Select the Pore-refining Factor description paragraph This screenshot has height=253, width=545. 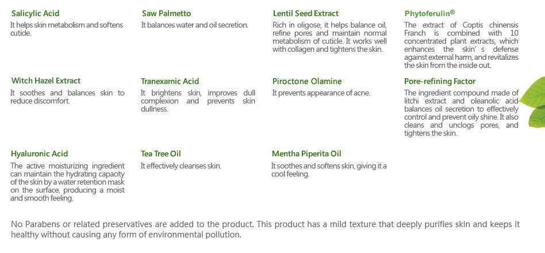(x=461, y=113)
